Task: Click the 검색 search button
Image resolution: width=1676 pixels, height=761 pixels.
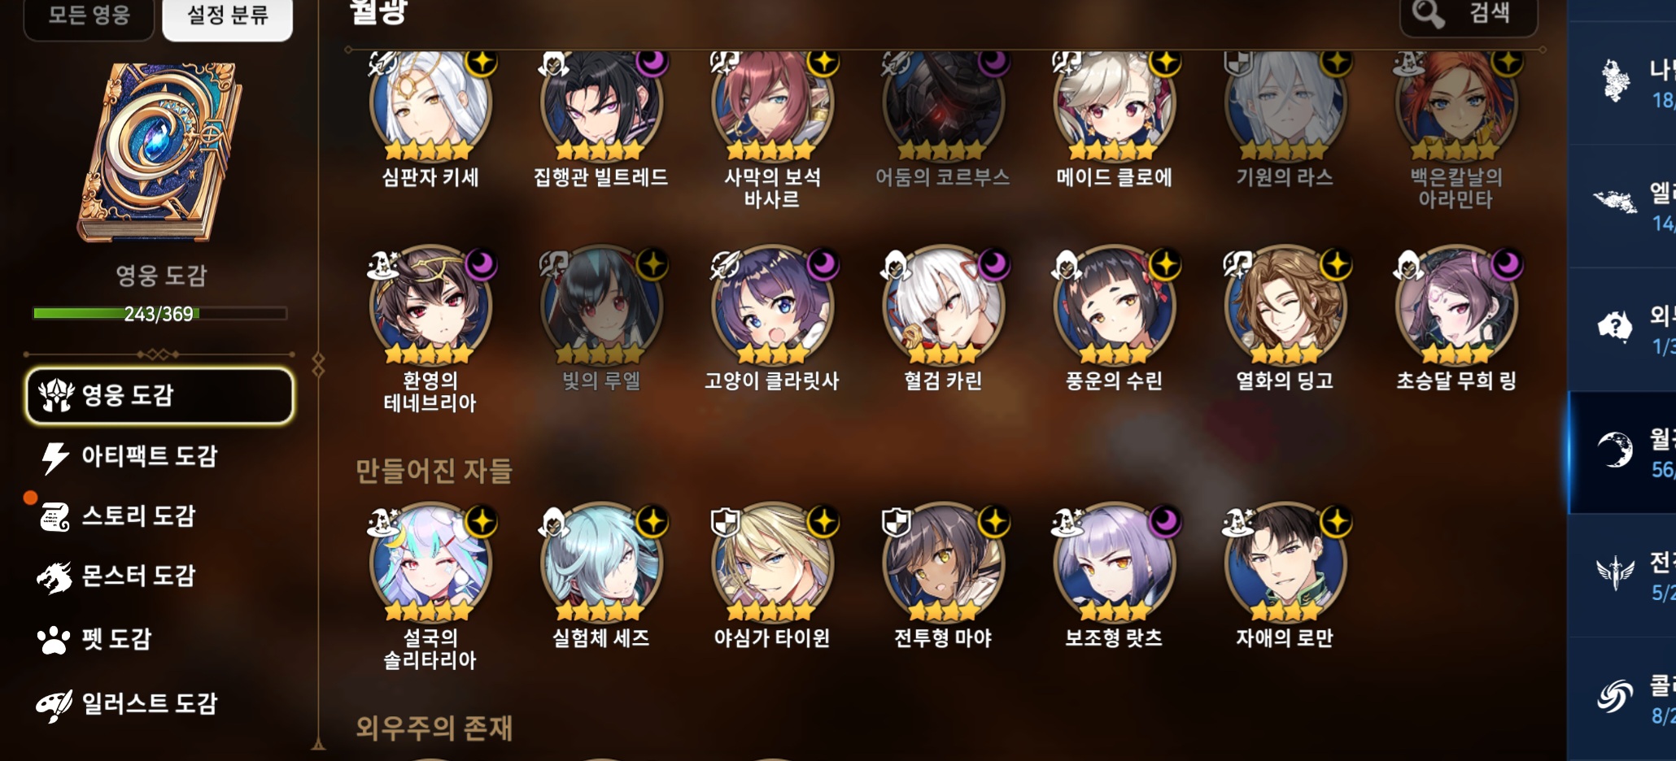Action: tap(1469, 15)
